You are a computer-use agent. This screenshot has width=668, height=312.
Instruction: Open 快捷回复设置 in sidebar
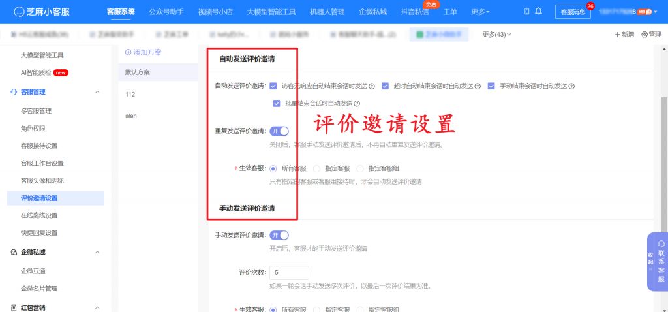point(39,233)
